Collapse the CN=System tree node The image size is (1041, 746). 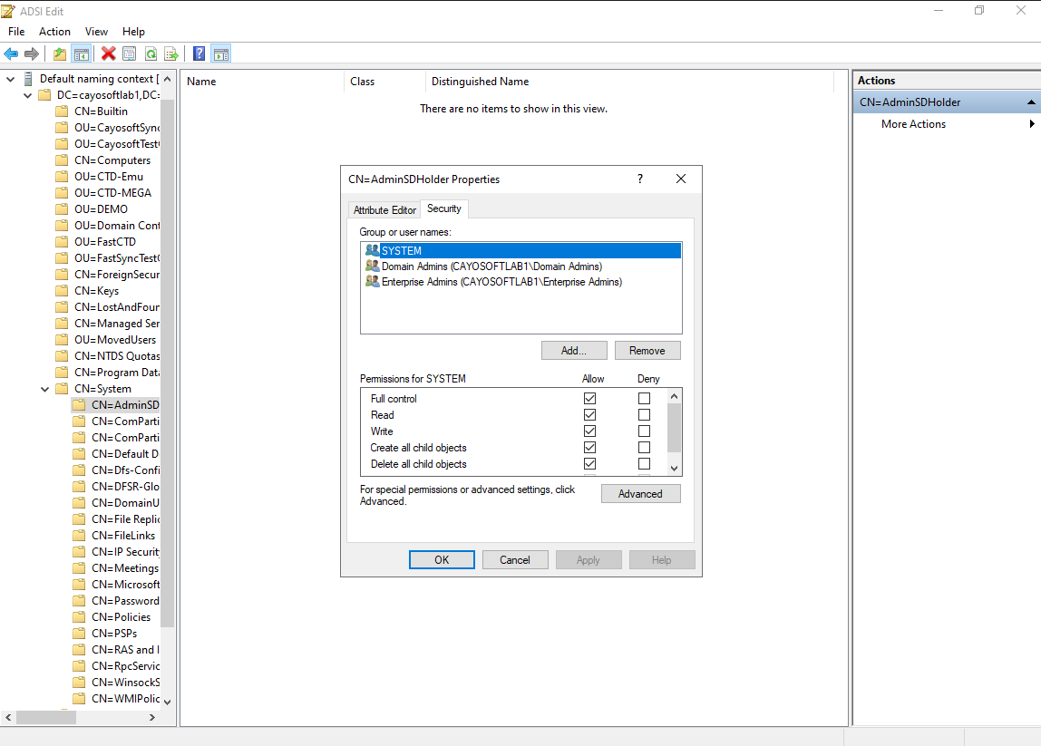click(44, 389)
